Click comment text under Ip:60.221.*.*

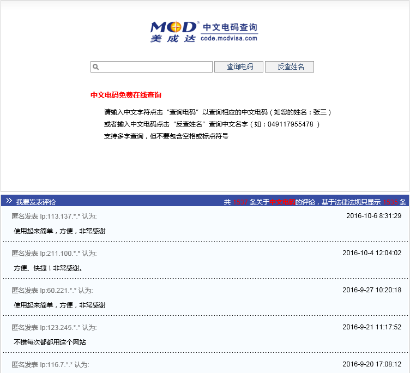(59, 305)
